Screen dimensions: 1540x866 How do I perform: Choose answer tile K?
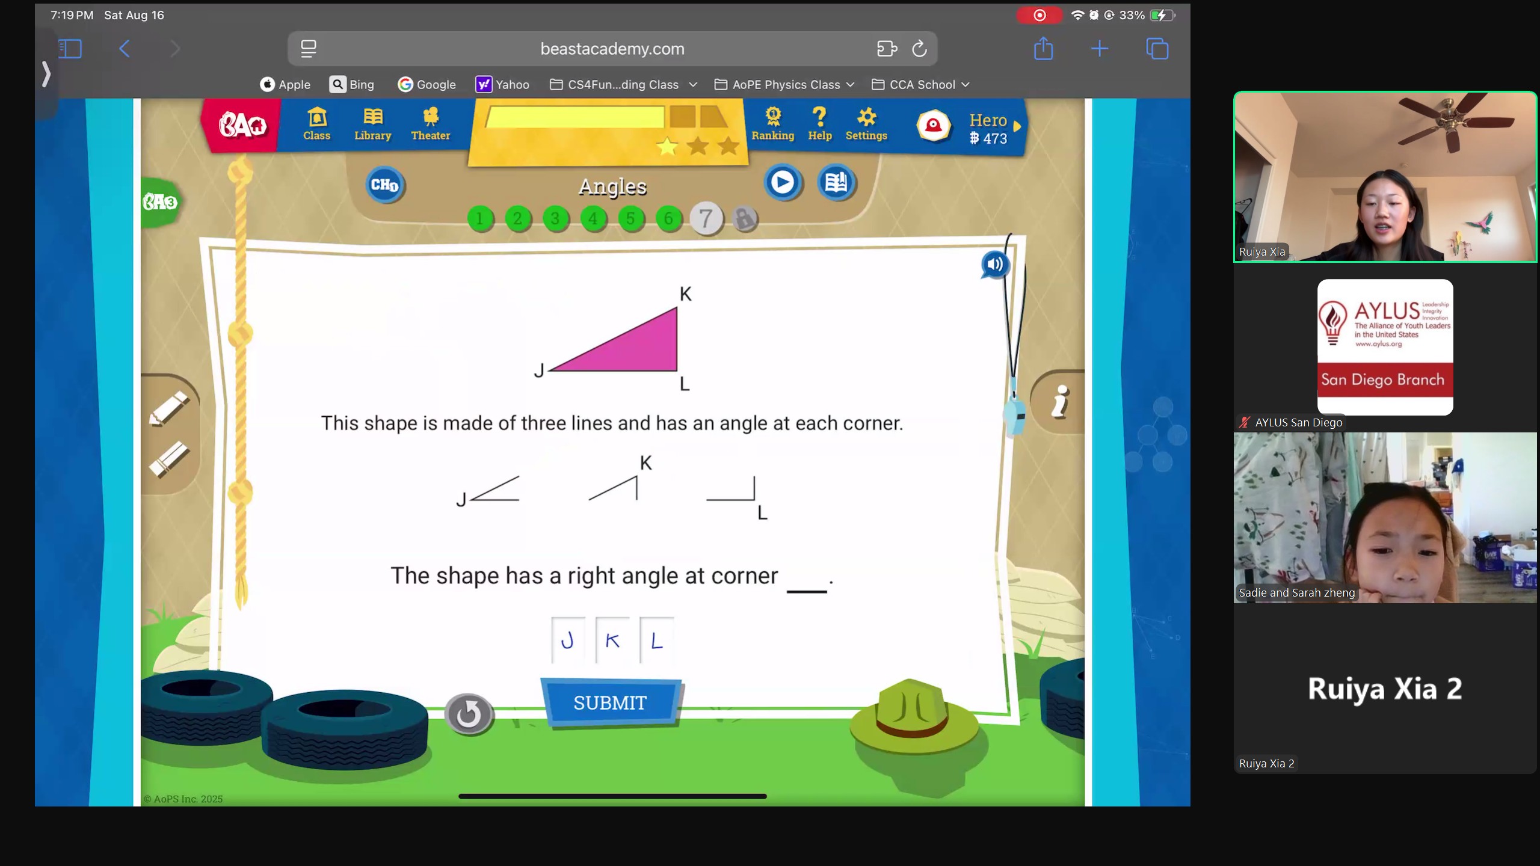[612, 640]
